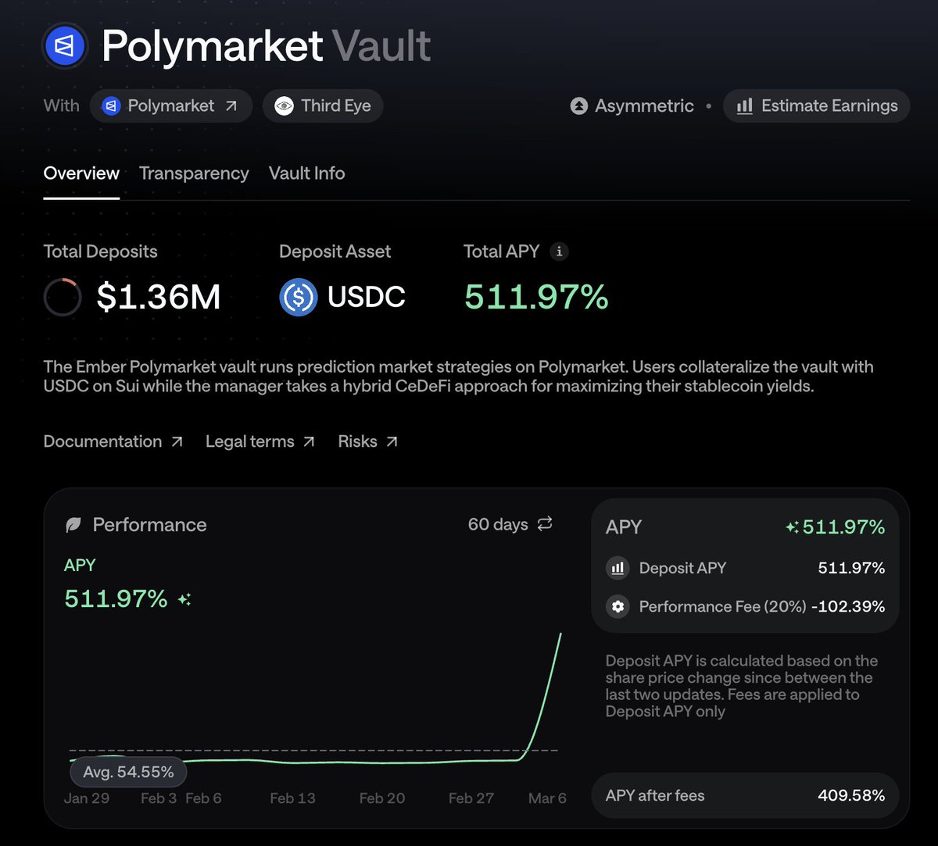This screenshot has height=846, width=938.
Task: Click the Legal terms external arrow icon
Action: pyautogui.click(x=309, y=441)
